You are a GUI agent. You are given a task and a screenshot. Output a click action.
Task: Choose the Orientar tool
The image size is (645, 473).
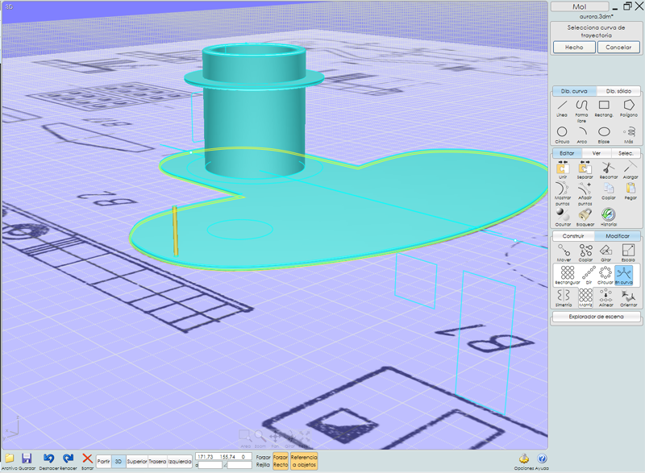click(629, 297)
